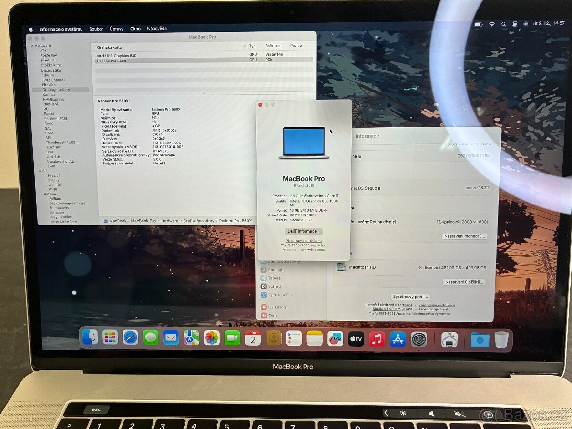Open Předpisová certifikace link in the About window
The height and width of the screenshot is (429, 572).
pyautogui.click(x=304, y=241)
